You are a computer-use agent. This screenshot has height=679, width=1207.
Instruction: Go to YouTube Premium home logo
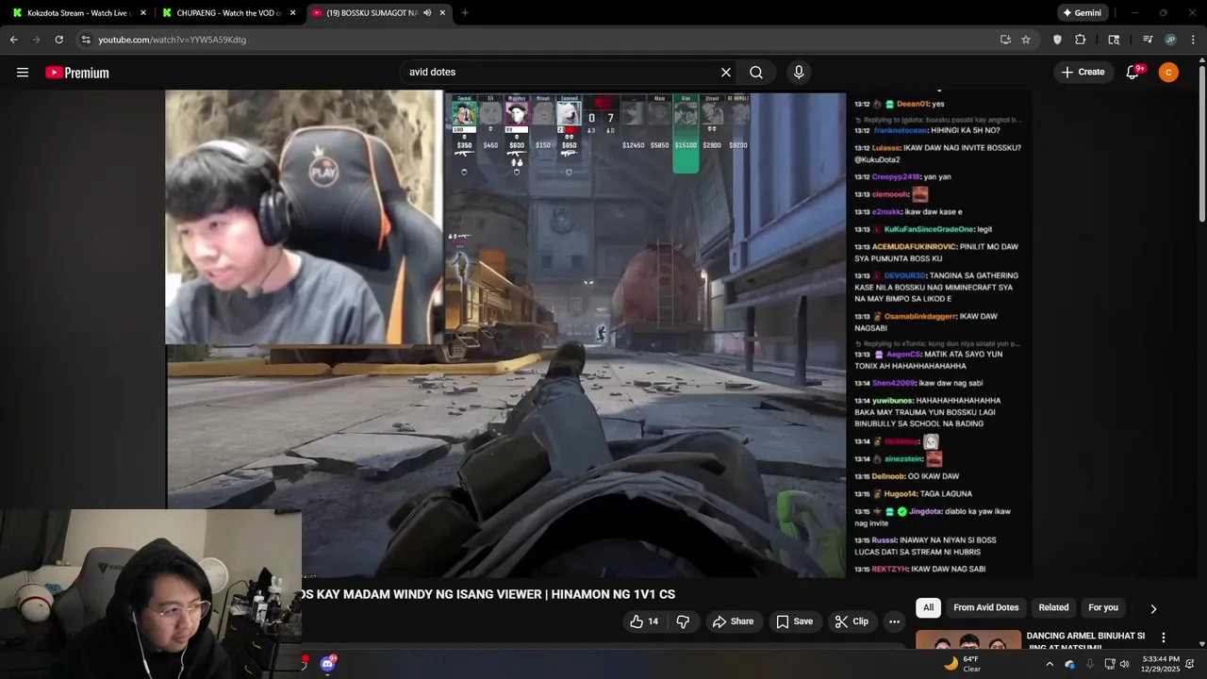(77, 73)
